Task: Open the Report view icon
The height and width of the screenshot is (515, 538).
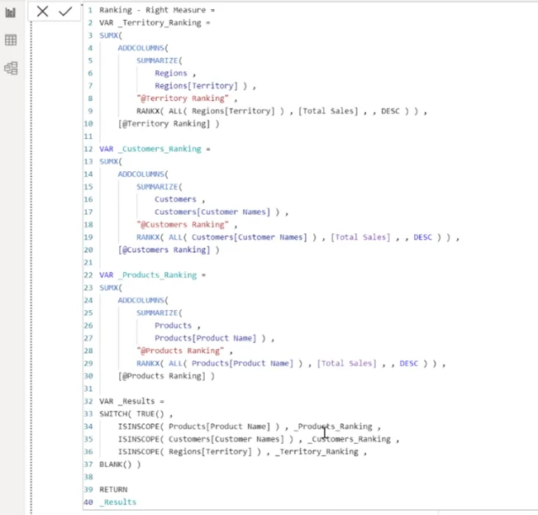Action: point(11,12)
